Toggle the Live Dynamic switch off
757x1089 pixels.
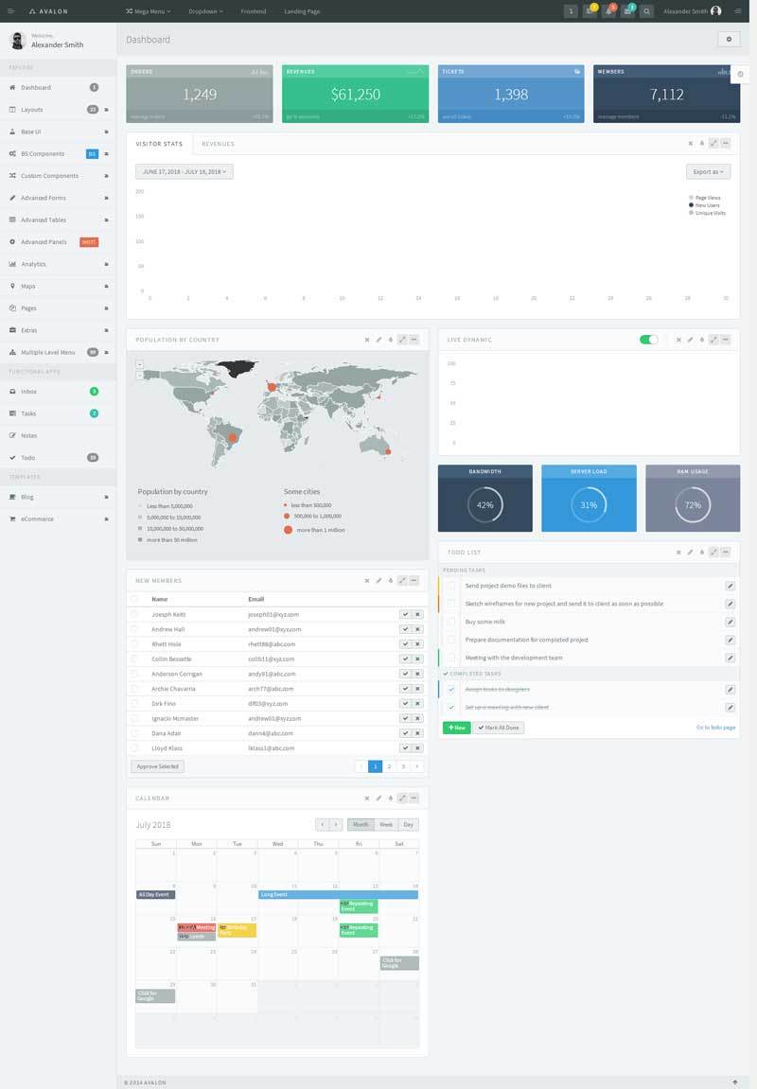click(x=648, y=340)
